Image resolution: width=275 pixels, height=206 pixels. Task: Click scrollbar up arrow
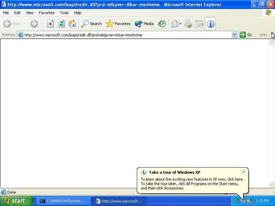tap(272, 42)
